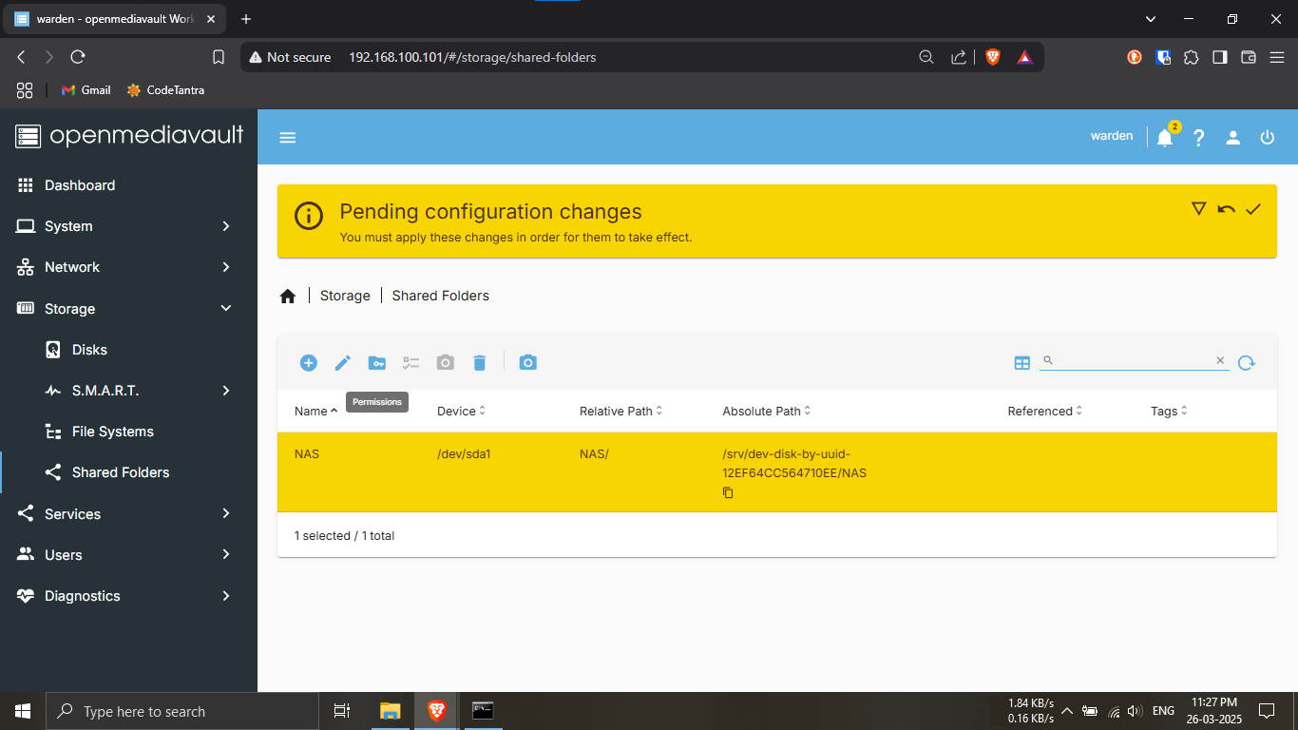Go to the Dashboard page
Screen dimensions: 1298x730
(80, 185)
